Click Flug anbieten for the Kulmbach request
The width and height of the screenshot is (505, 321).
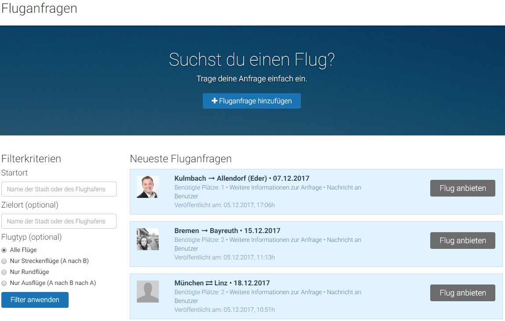coord(462,188)
